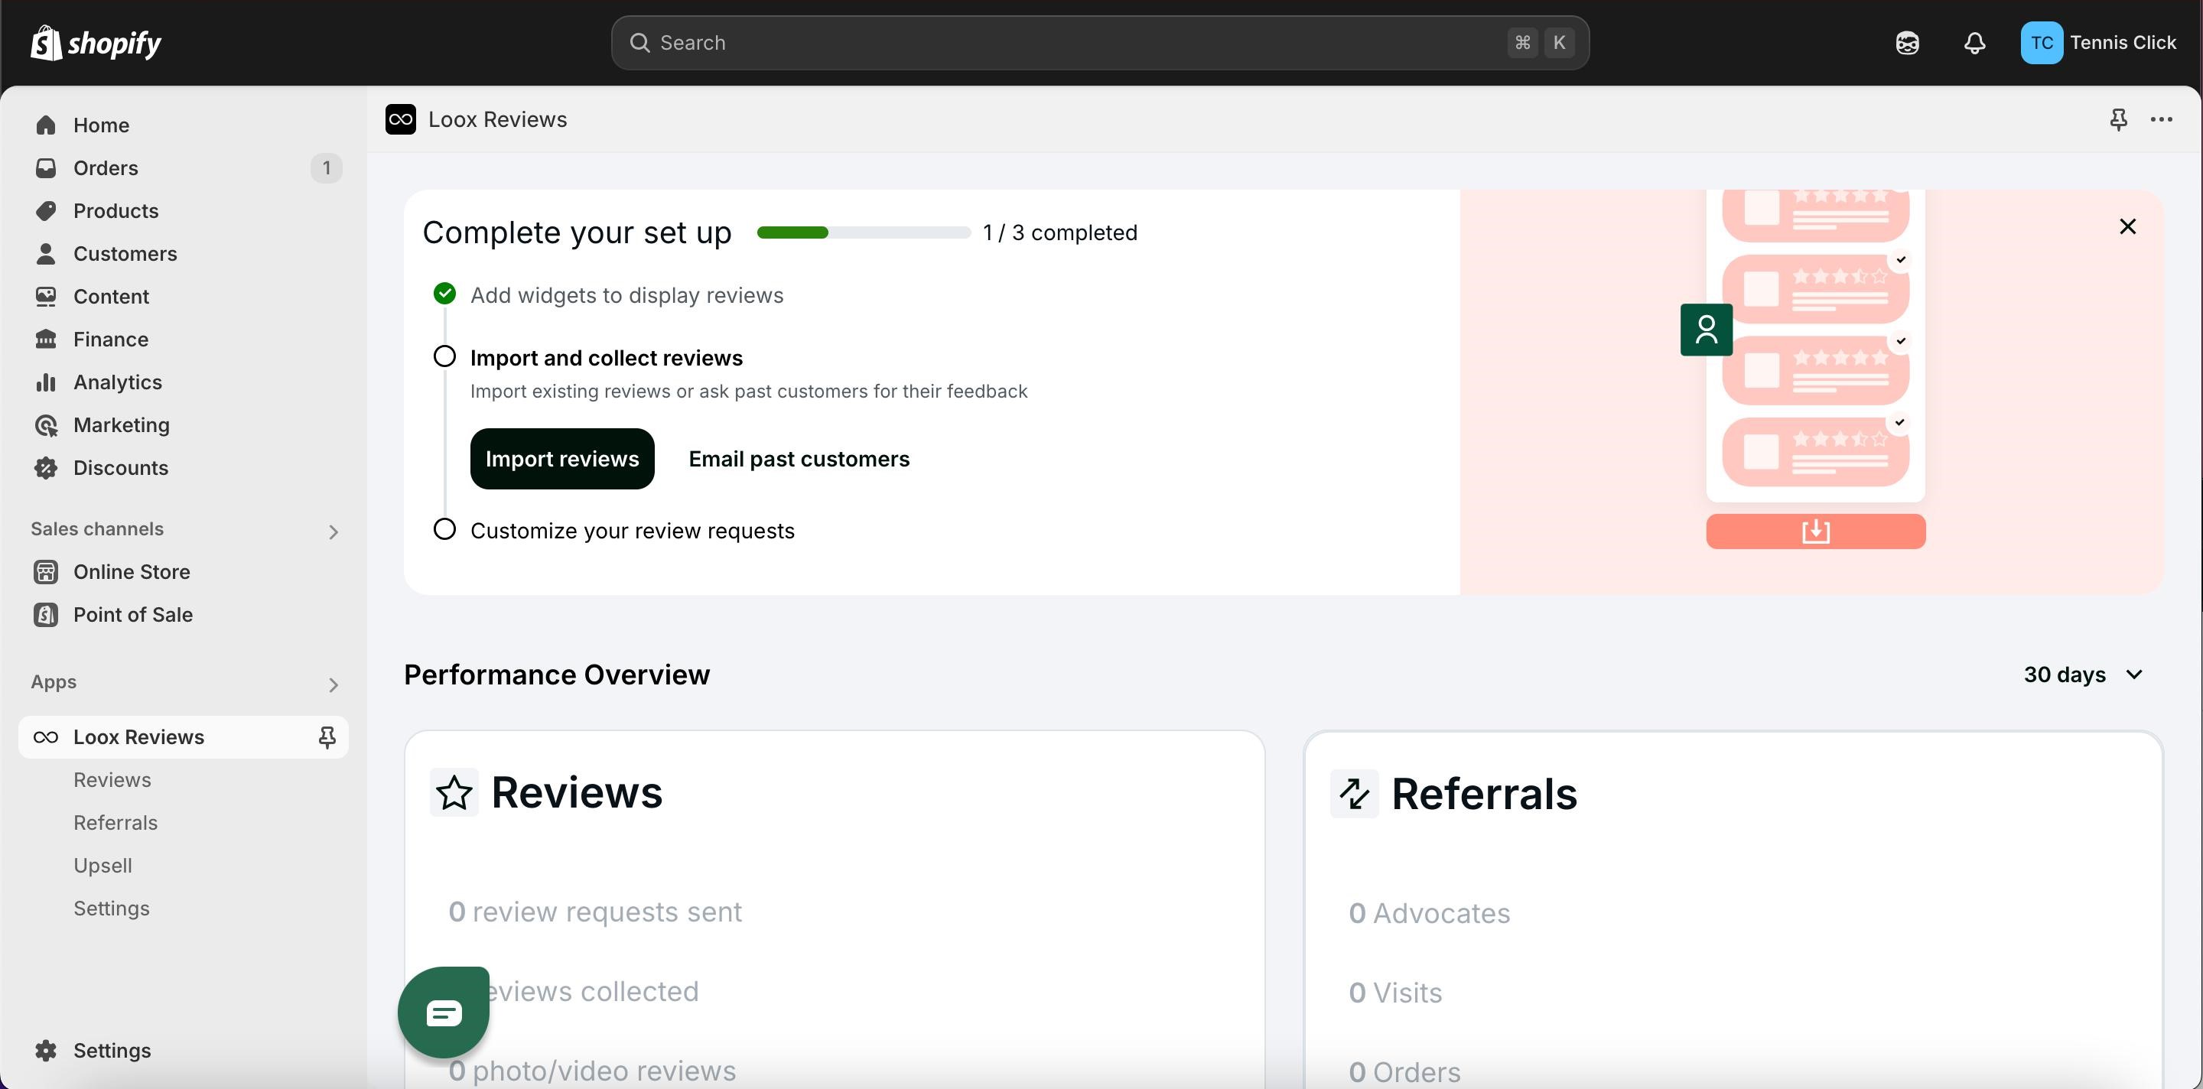This screenshot has height=1089, width=2203.
Task: Click the Orders badge showing 1
Action: coord(326,167)
